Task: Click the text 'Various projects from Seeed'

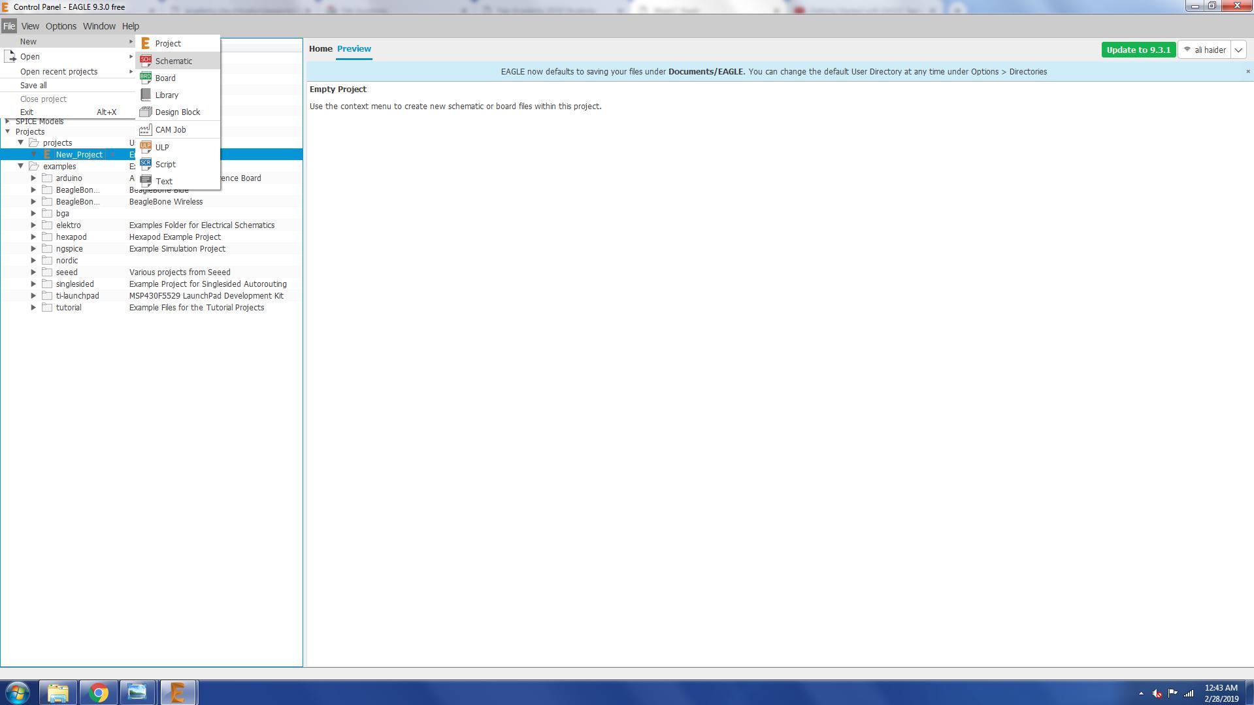Action: tap(180, 272)
